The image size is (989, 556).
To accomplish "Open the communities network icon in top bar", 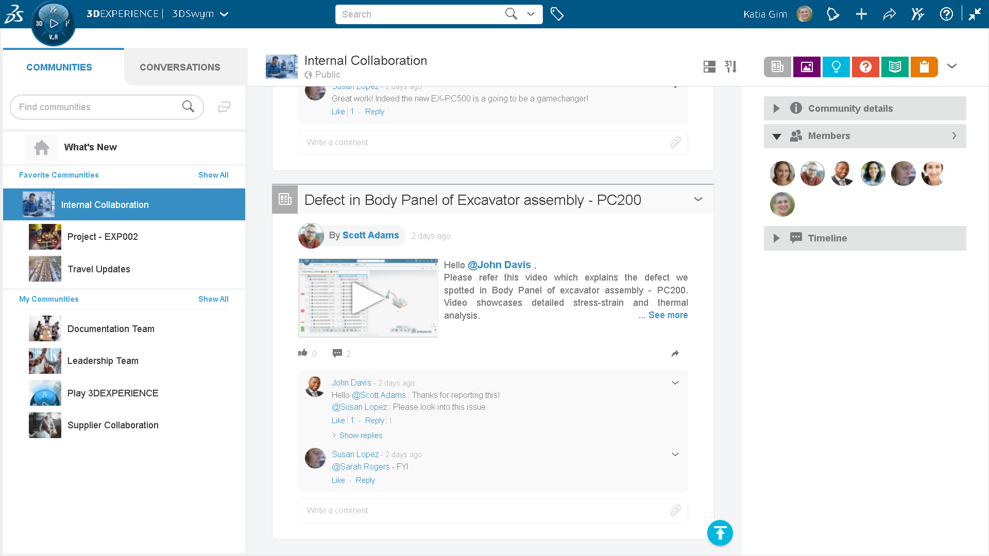I will [917, 14].
